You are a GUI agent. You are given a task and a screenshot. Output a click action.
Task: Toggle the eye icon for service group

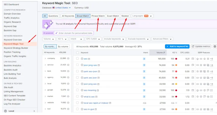click(x=68, y=65)
